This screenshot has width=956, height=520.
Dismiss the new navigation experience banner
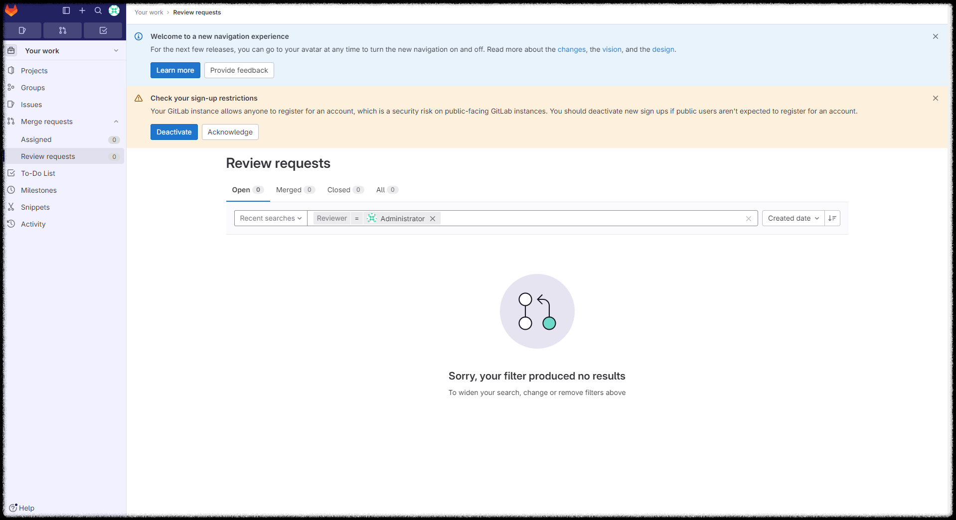(936, 36)
